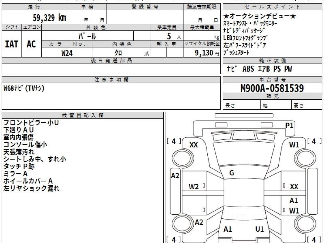The image size is (324, 243).
Task: Select the 譲渡書類期限 header cell
Action: coord(202,7)
